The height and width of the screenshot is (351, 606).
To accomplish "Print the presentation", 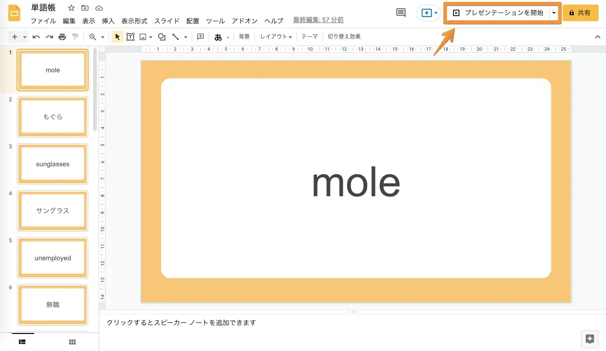I will pos(62,37).
